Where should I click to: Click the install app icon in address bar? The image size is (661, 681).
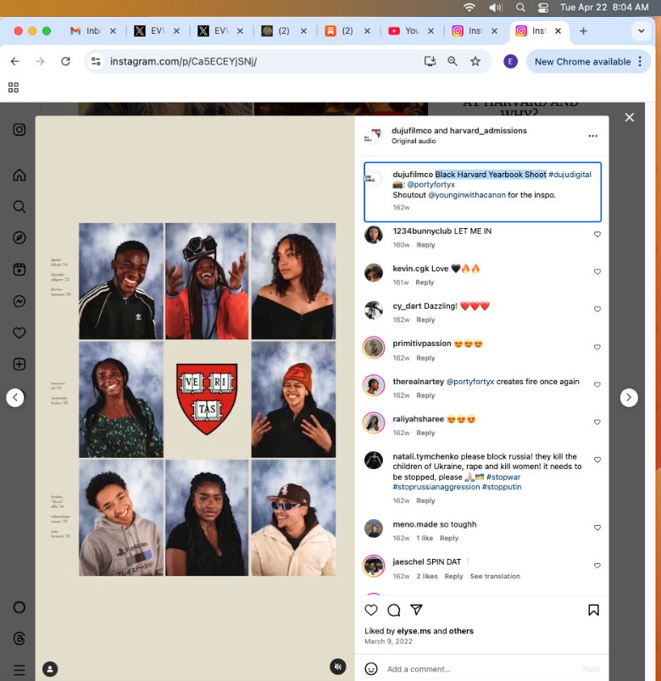(430, 62)
